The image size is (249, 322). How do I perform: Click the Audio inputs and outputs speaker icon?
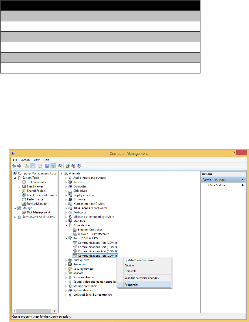(70, 178)
